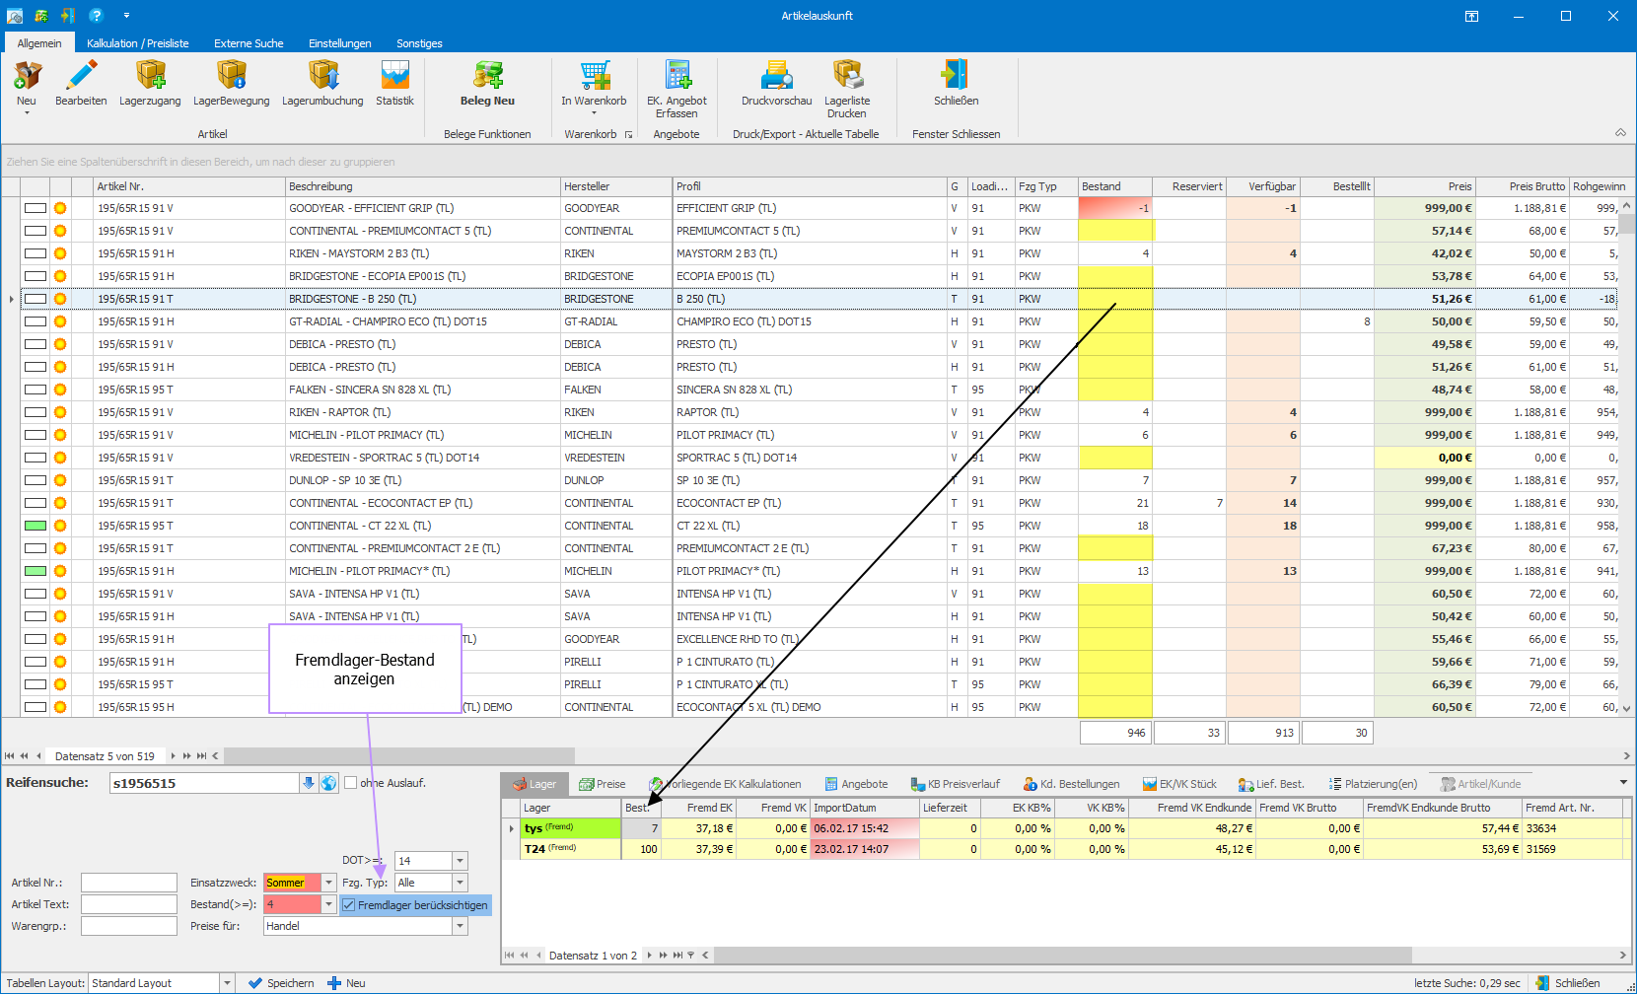Click the Schließen button in status bar
The width and height of the screenshot is (1637, 994).
[x=1568, y=983]
